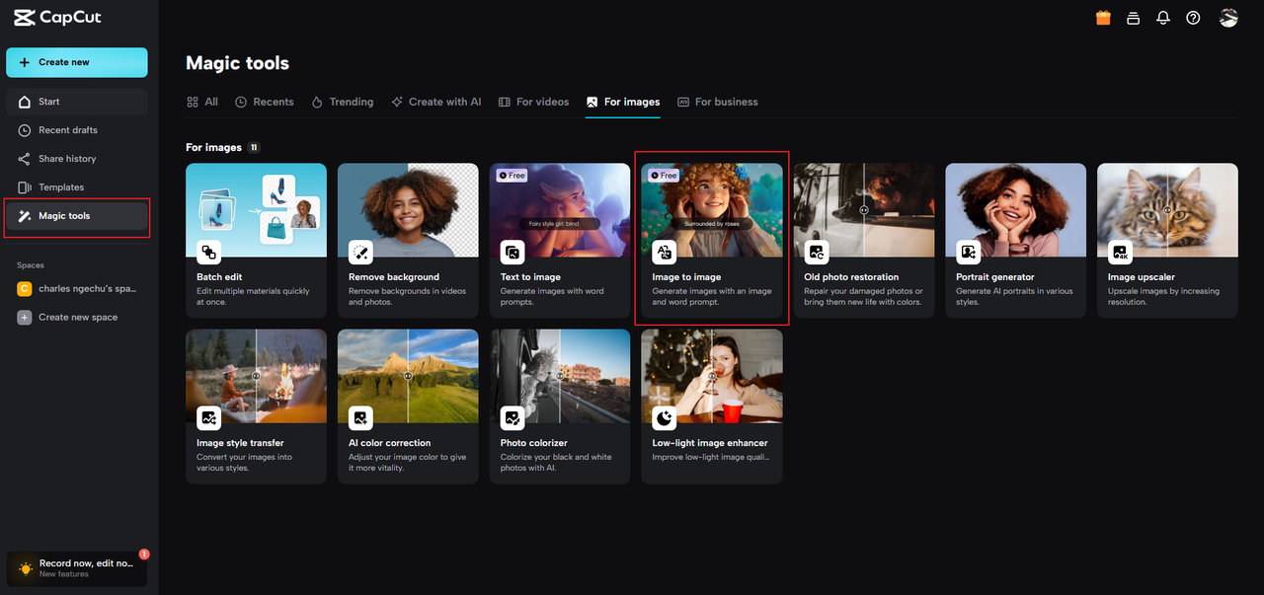
Task: Open the notifications bell
Action: point(1163,18)
